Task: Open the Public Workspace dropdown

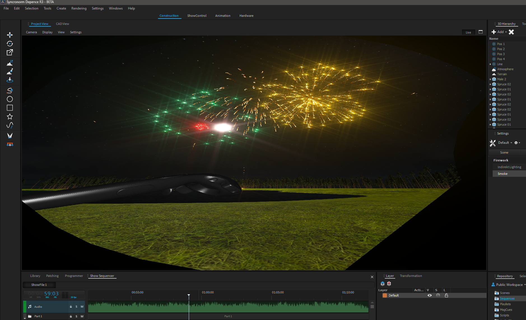Action: (509, 285)
